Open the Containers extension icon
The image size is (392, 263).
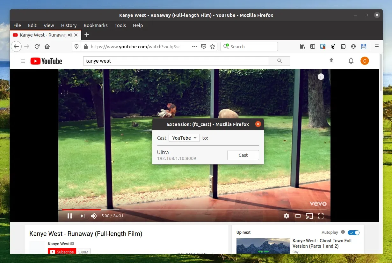[x=323, y=46]
